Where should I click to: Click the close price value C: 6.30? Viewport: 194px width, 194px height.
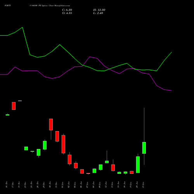pyautogui.click(x=67, y=10)
